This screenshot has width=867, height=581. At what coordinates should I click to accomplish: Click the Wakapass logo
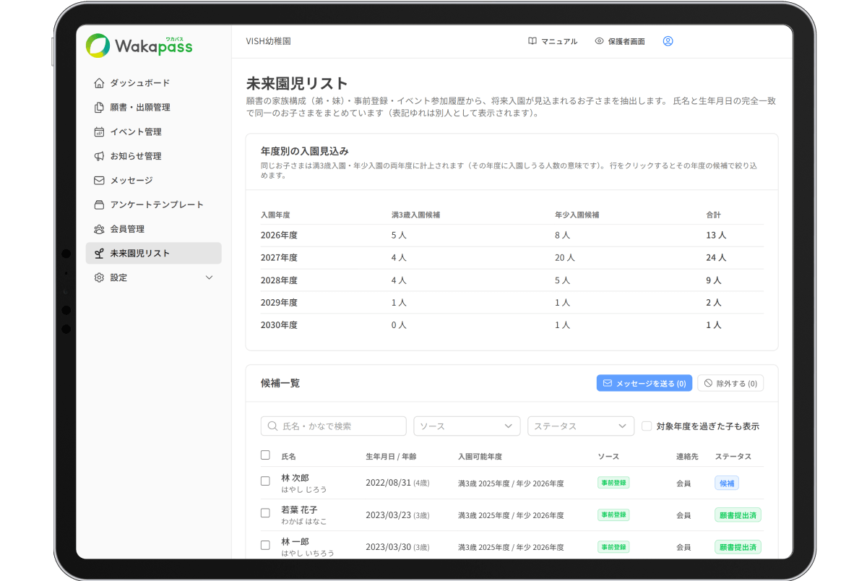139,46
